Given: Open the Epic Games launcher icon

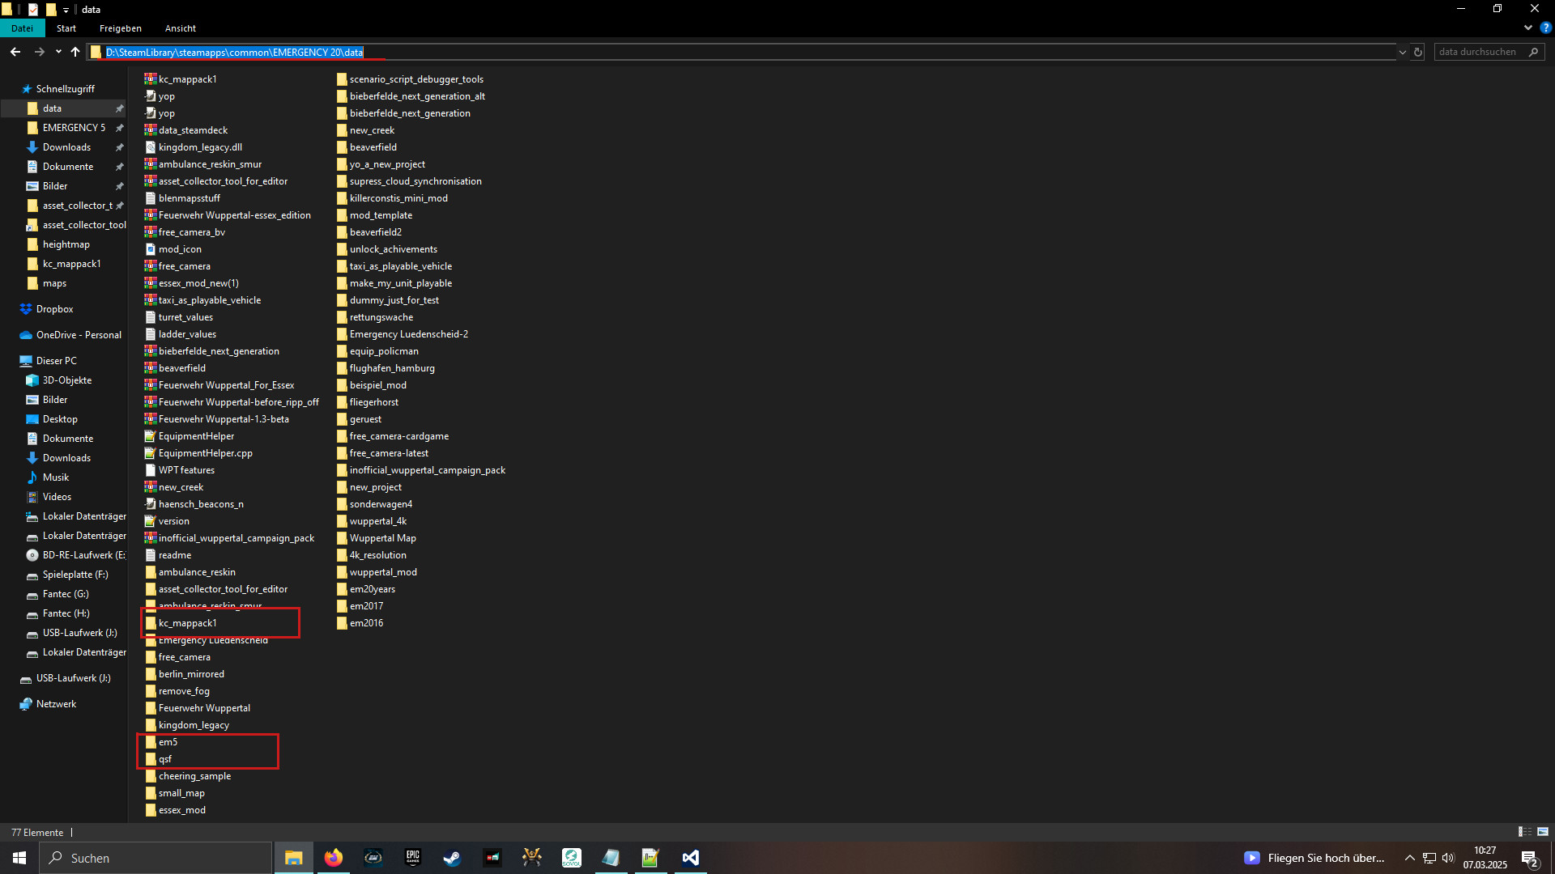Looking at the screenshot, I should (413, 858).
